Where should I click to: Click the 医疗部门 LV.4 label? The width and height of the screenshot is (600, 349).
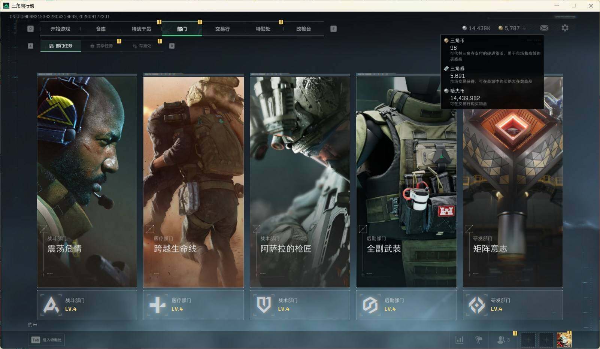coord(177,309)
